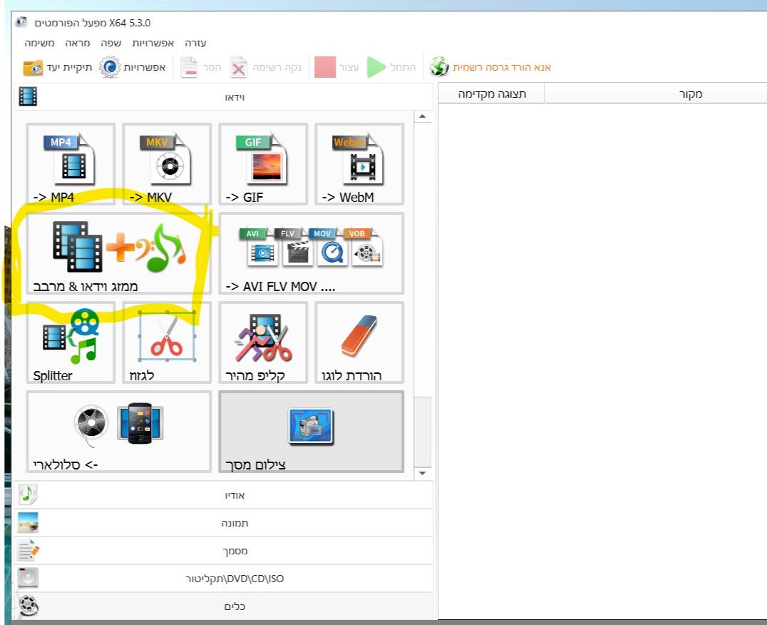Open the -> GIF conversion tool
767x625 pixels.
coord(263,164)
